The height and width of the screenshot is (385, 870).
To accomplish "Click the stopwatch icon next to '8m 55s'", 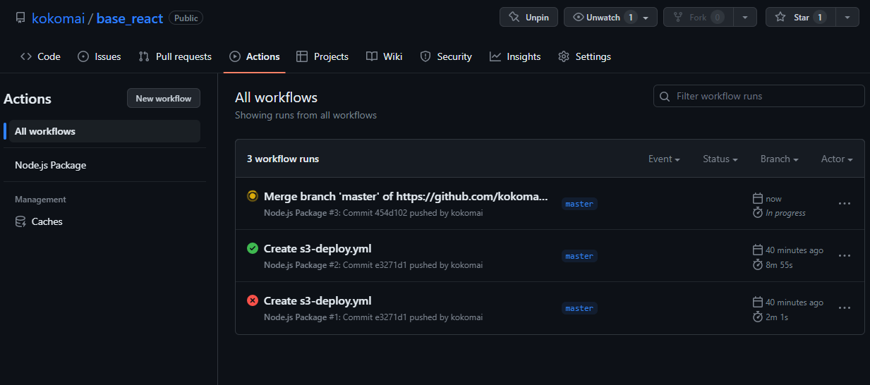I will (x=758, y=265).
